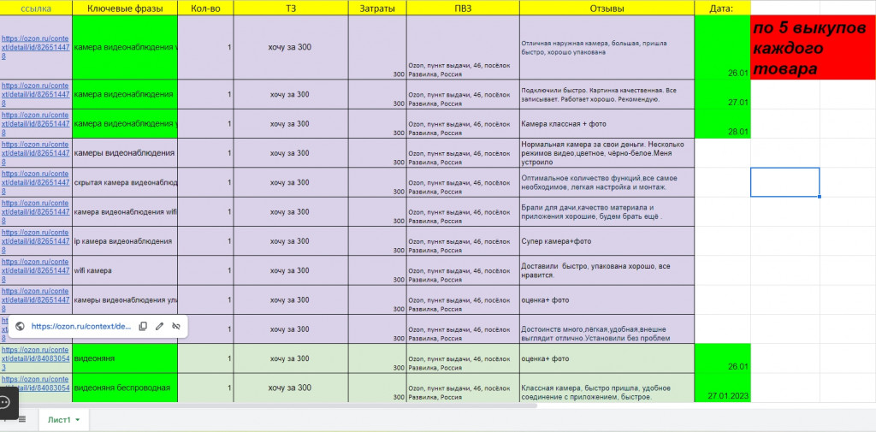Select the ПВЗ address in the 'Достоинств много' row

coord(463,329)
